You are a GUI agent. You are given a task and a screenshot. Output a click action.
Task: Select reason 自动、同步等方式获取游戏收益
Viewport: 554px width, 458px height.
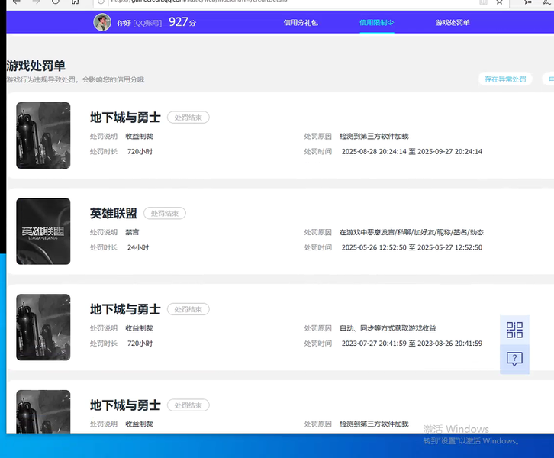(x=388, y=328)
